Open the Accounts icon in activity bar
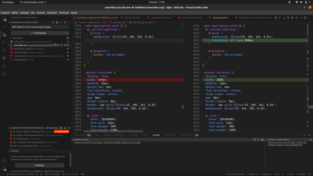Screen dimensions: 313x176 click(x=4, y=161)
